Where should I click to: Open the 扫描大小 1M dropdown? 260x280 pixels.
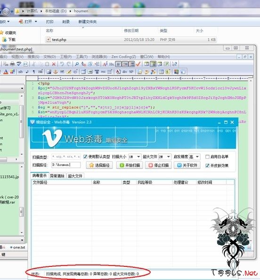tap(135, 156)
